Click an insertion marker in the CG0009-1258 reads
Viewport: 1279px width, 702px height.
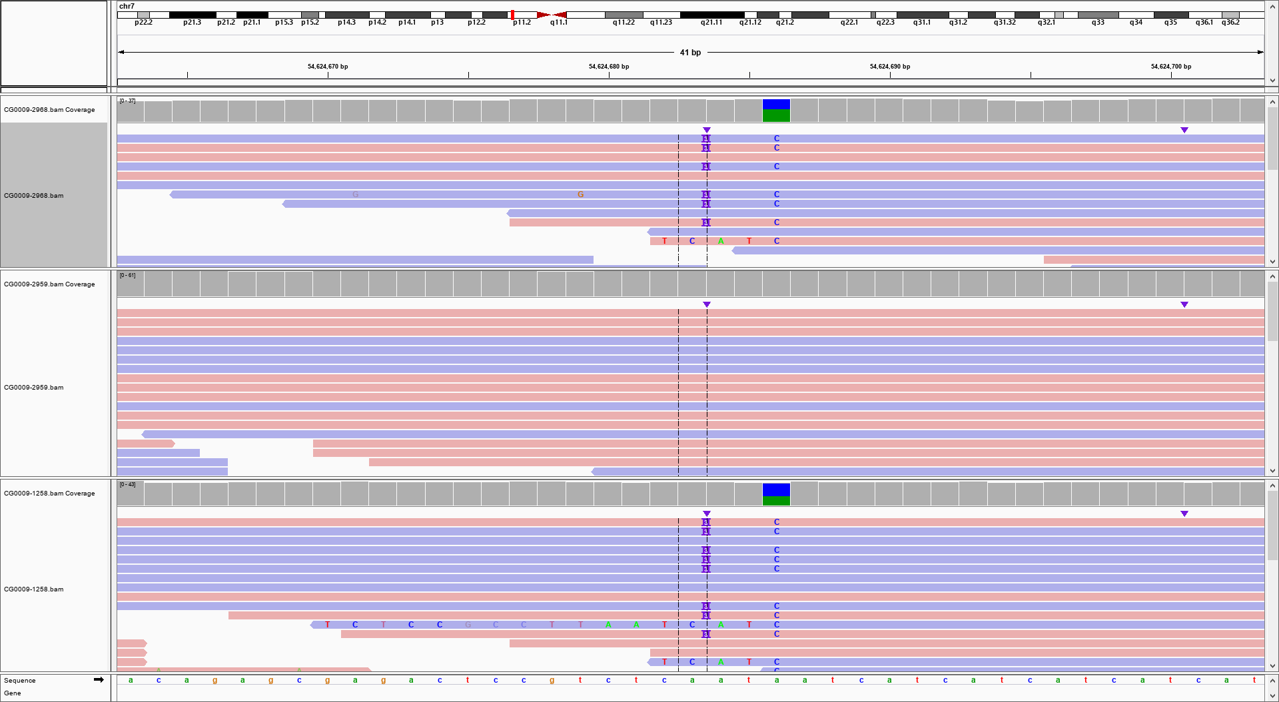[705, 522]
